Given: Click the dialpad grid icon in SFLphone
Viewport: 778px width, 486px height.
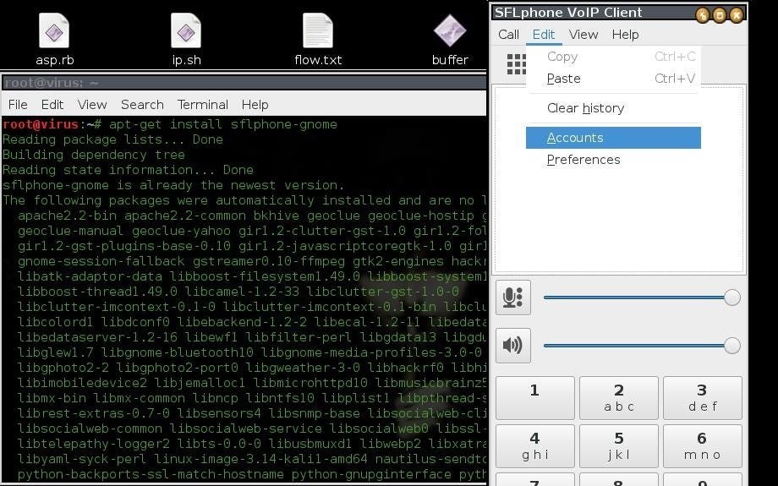Looking at the screenshot, I should click(x=516, y=64).
